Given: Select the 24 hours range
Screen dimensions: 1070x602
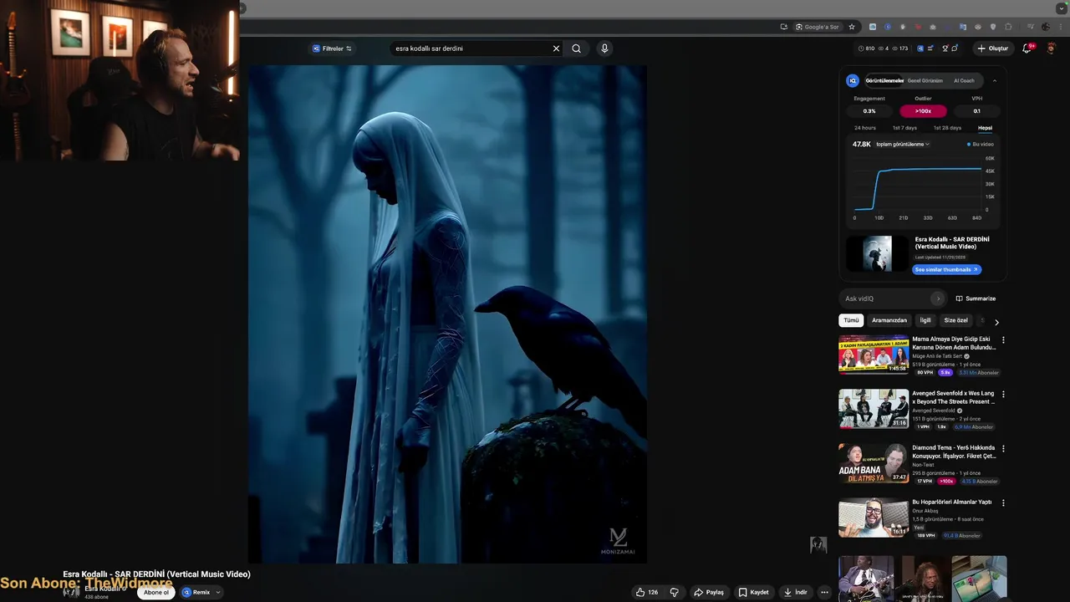Looking at the screenshot, I should tap(865, 128).
